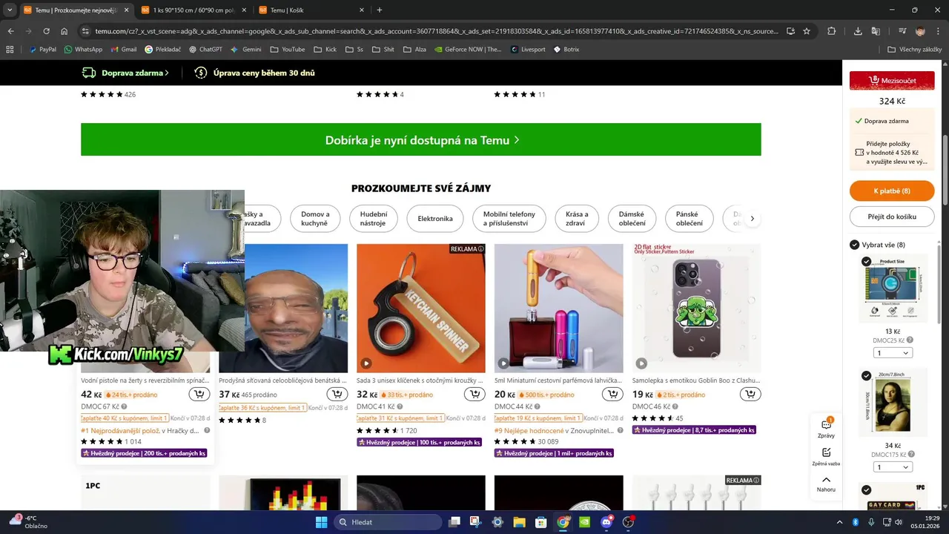
Task: Open Zprávy messages icon
Action: tap(826, 428)
